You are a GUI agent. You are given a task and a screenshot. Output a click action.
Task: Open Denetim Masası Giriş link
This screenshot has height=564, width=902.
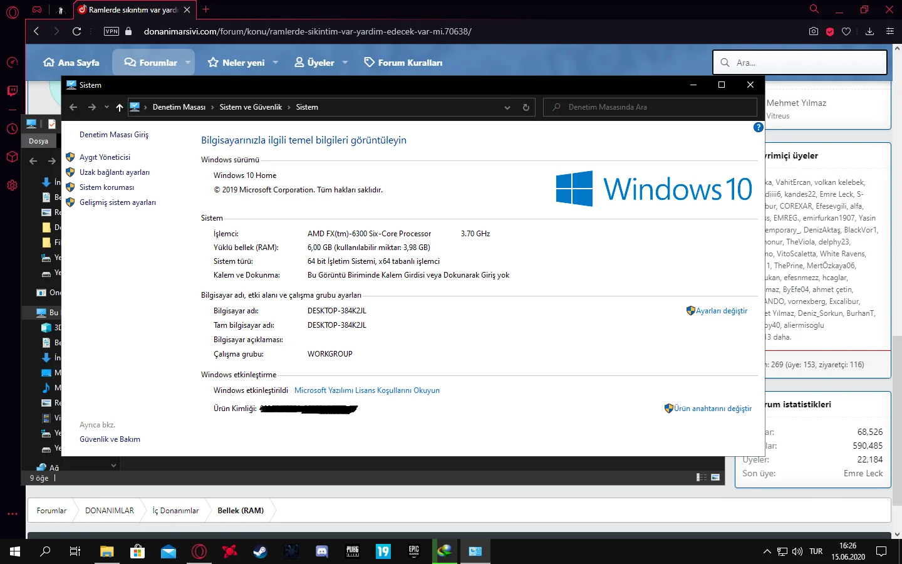(114, 135)
